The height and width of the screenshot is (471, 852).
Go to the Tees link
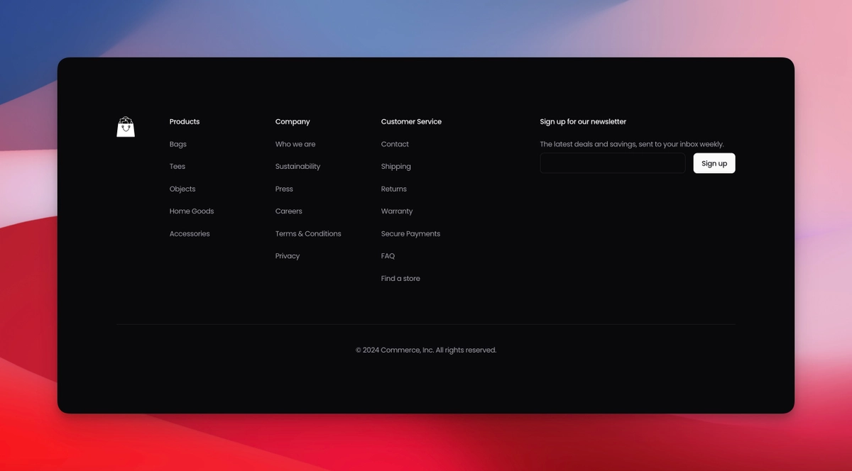[177, 167]
